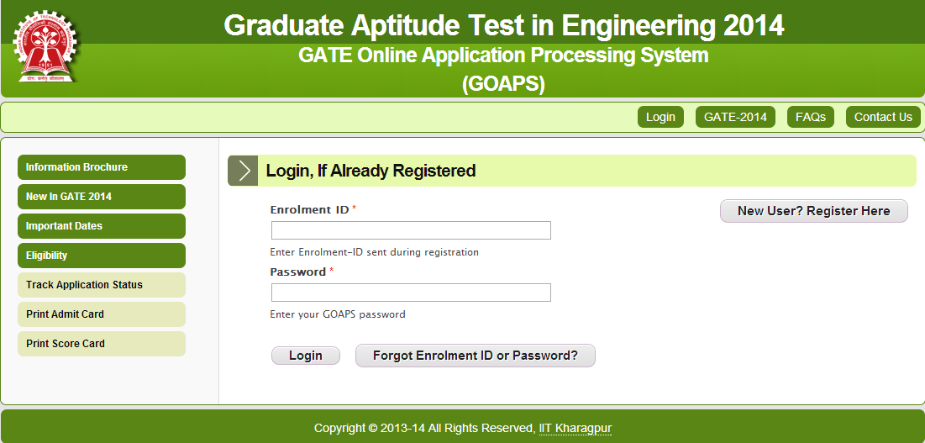Follow the IIT Kharagpur footer link
925x443 pixels.
[575, 428]
